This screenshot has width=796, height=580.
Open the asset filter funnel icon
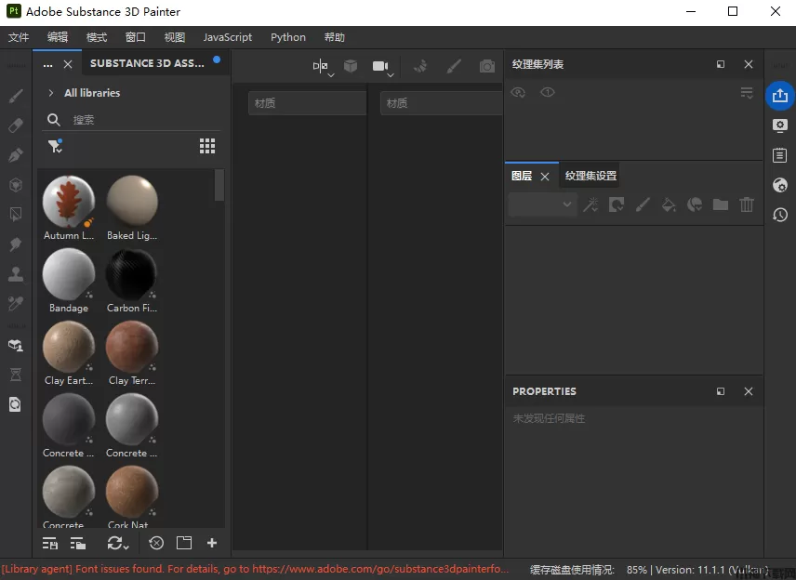pyautogui.click(x=55, y=146)
